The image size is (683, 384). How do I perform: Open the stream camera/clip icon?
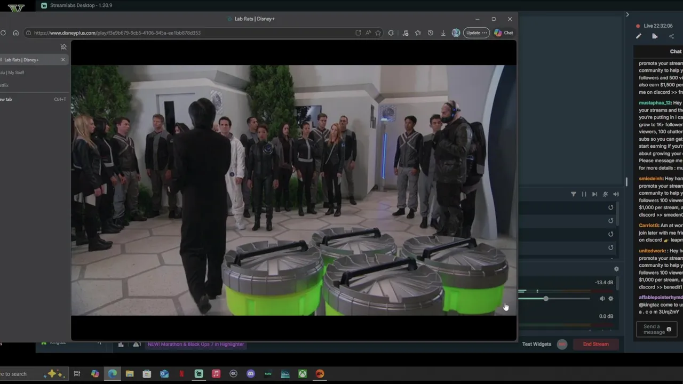tap(655, 36)
